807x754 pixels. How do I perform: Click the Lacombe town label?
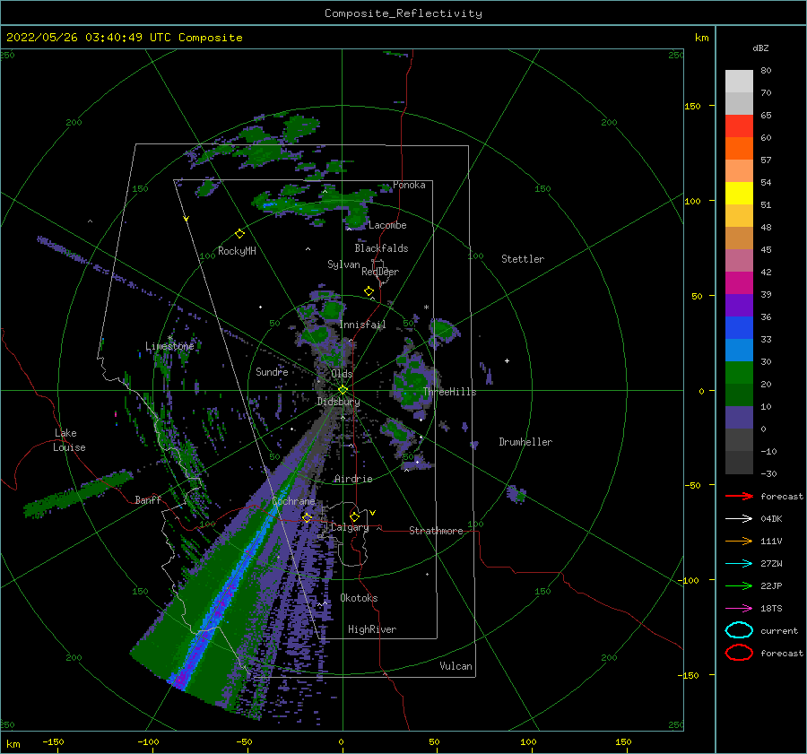(387, 225)
